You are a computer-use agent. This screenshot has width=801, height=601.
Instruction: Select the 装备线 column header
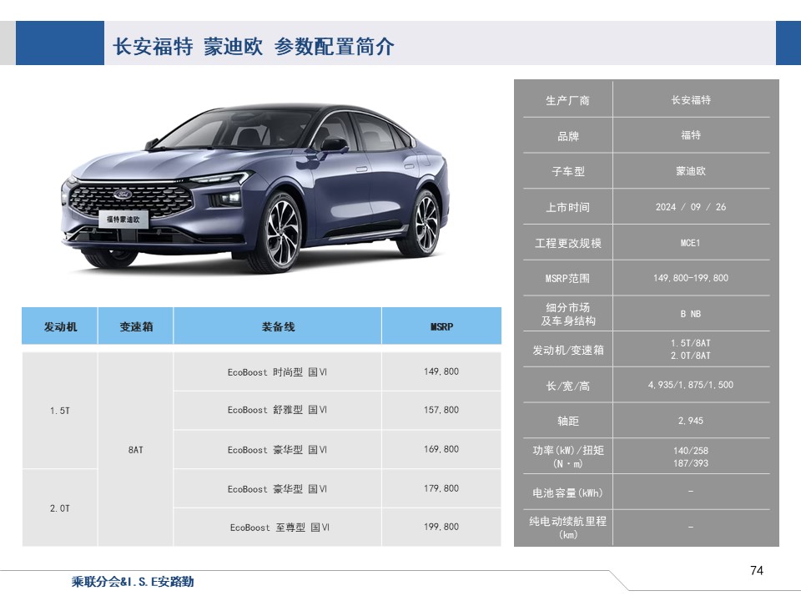(x=278, y=326)
